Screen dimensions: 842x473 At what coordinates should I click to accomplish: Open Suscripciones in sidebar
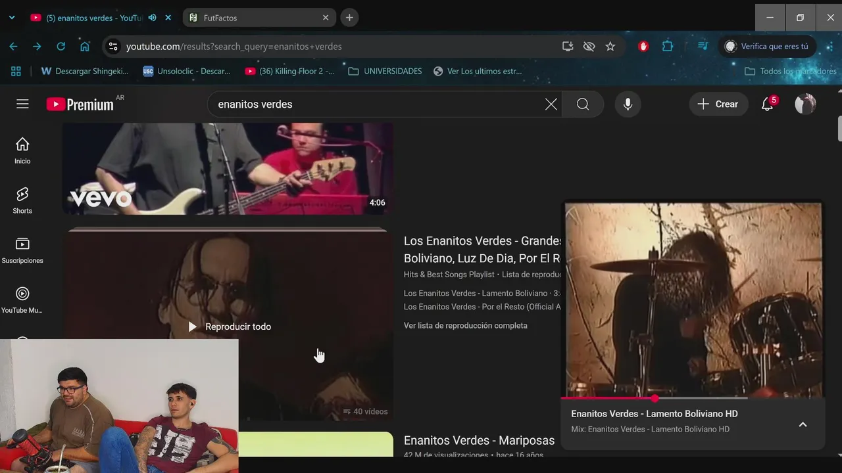click(x=22, y=250)
